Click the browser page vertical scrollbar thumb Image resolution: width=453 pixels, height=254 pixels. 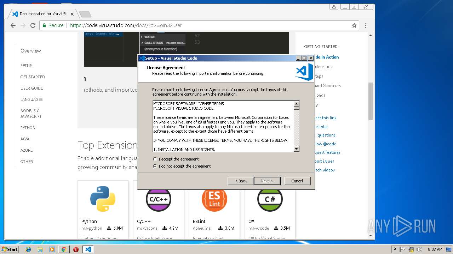pyautogui.click(x=371, y=101)
